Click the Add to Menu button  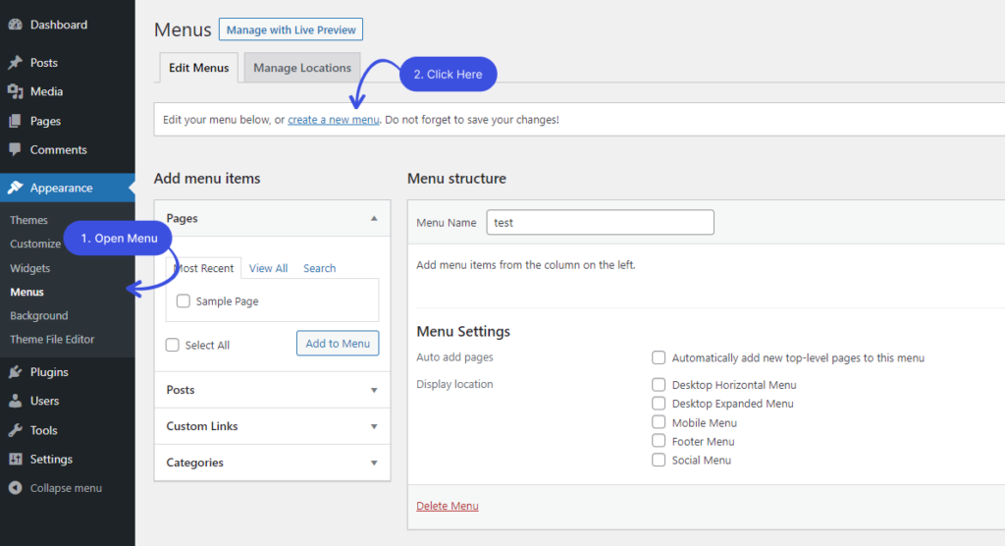[x=338, y=344]
